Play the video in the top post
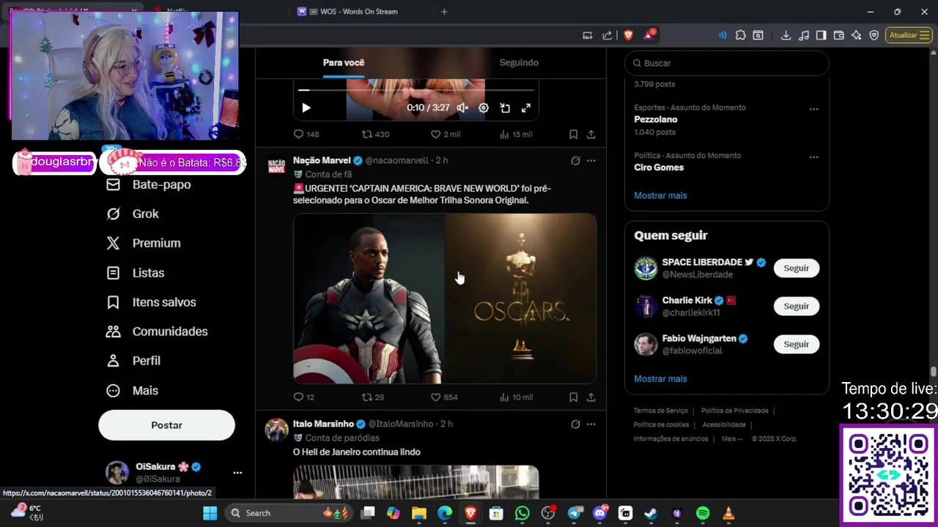Viewport: 938px width, 527px height. pyautogui.click(x=306, y=108)
